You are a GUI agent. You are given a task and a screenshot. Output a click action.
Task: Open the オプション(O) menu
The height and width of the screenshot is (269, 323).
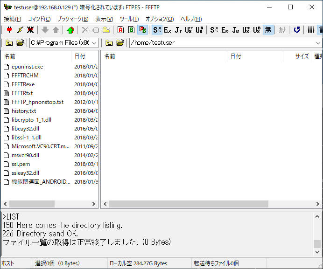(x=160, y=19)
